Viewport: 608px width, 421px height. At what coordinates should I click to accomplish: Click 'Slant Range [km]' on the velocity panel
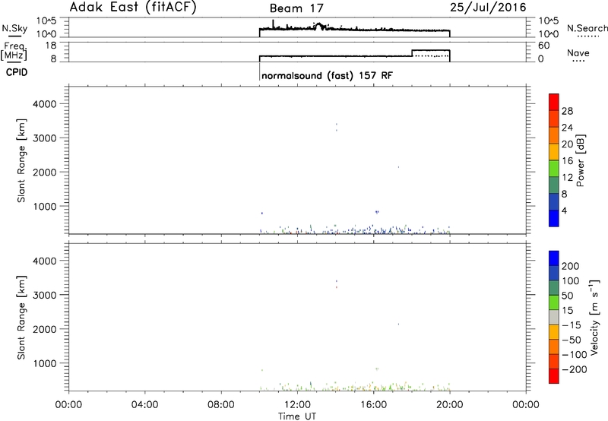[x=21, y=317]
